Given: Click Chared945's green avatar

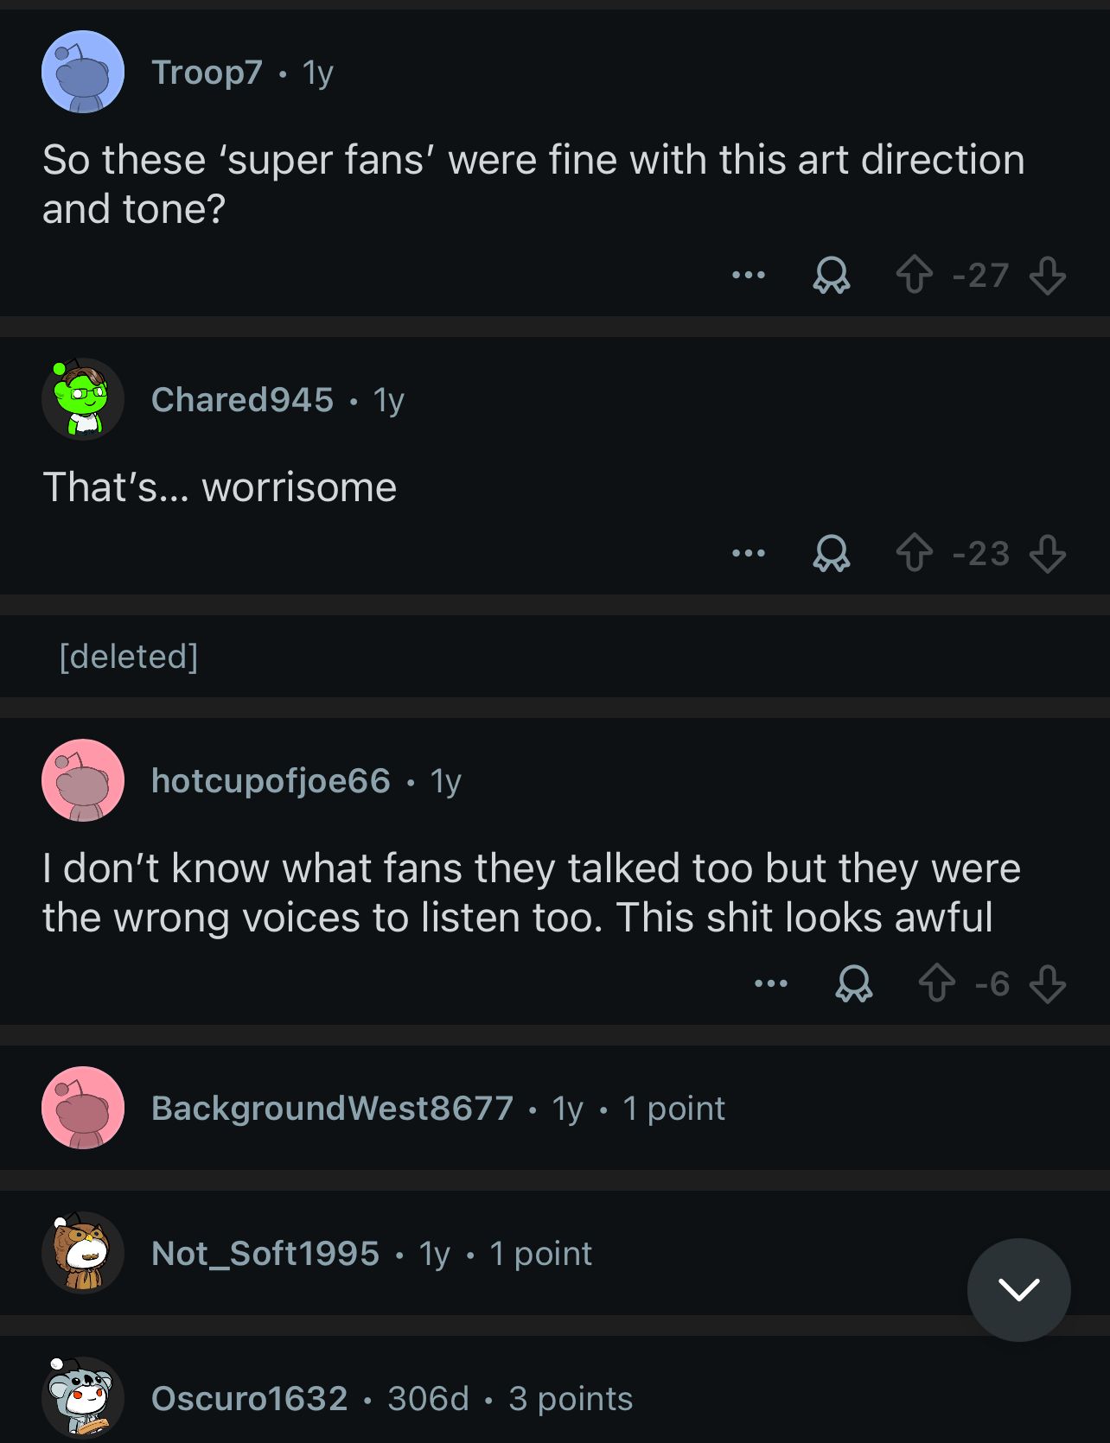Looking at the screenshot, I should (x=82, y=399).
